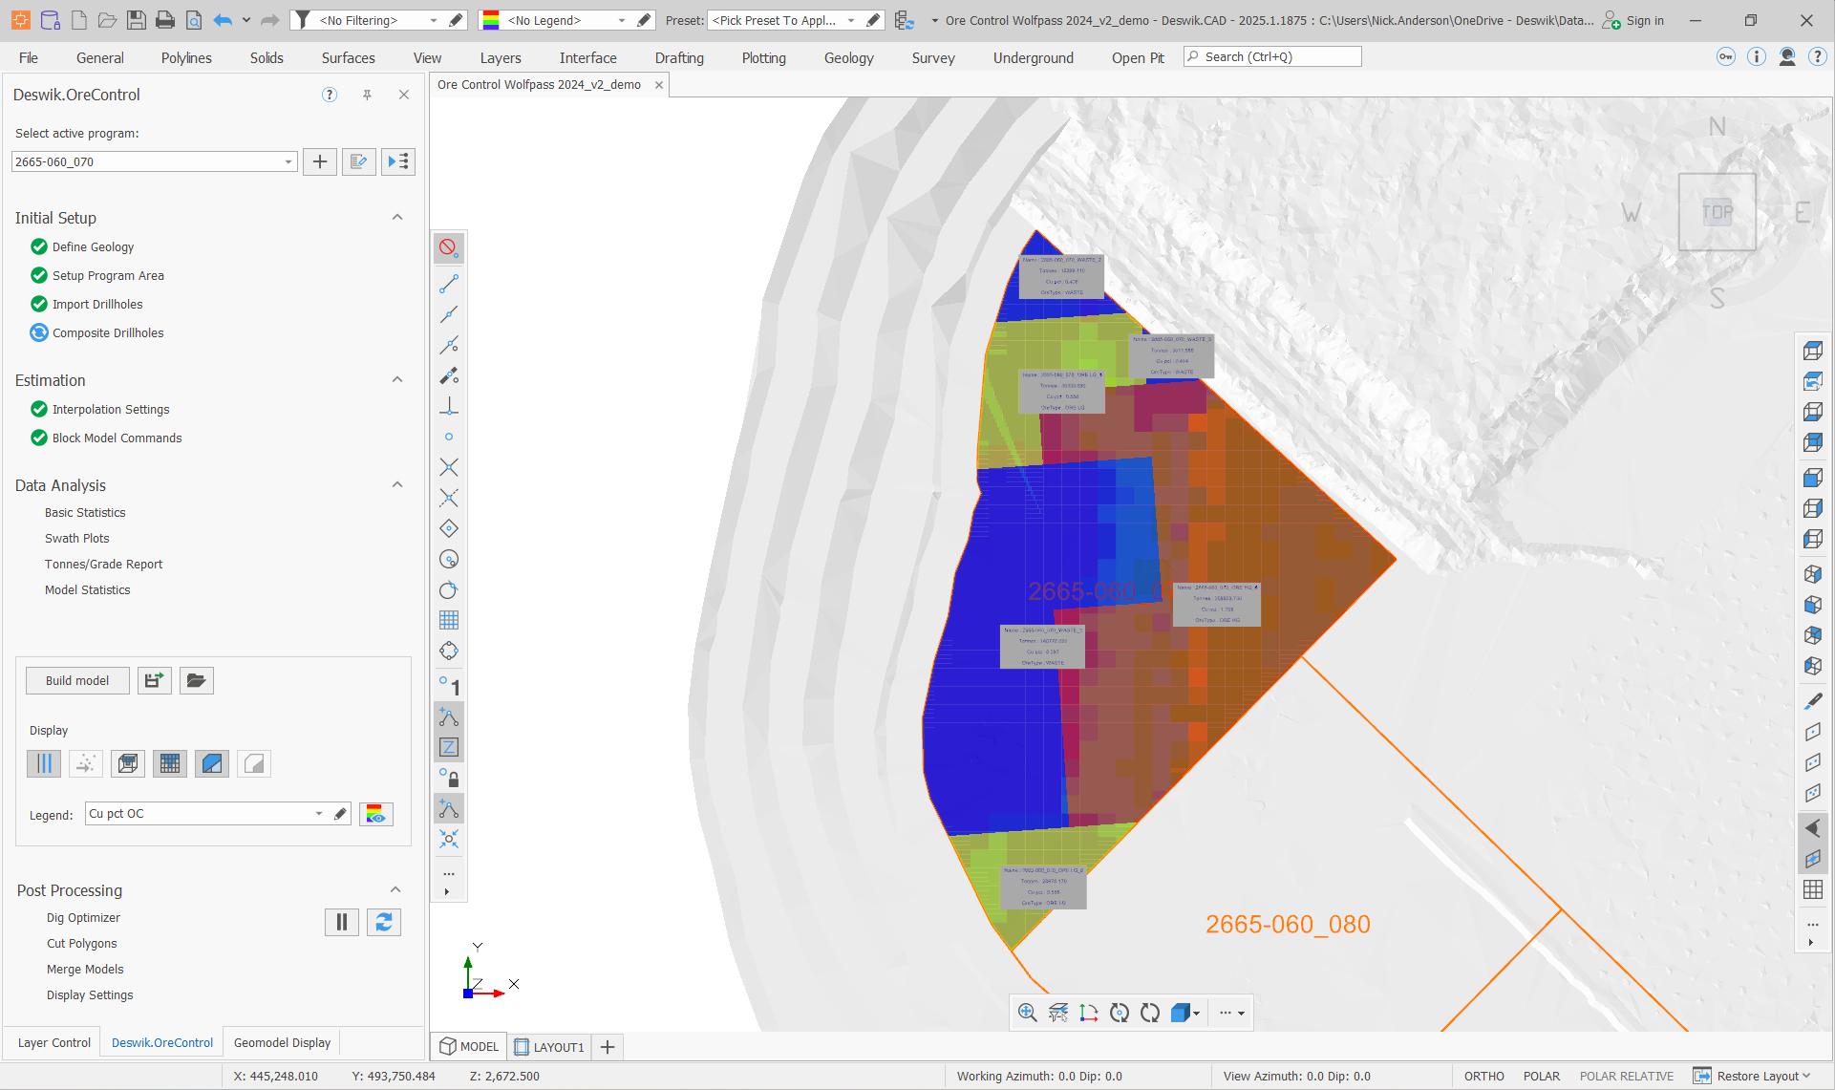1835x1090 pixels.
Task: Open the Cu pct OC legend dropdown
Action: click(319, 814)
